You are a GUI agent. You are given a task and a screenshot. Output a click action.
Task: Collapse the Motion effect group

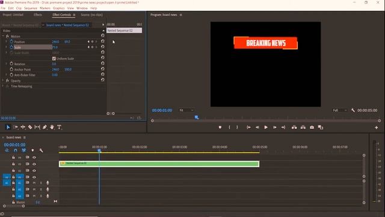pyautogui.click(x=3, y=36)
